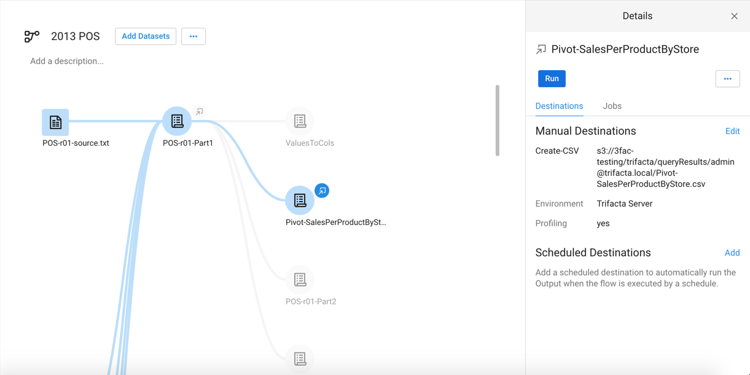Image resolution: width=750 pixels, height=375 pixels.
Task: Click the output destination icon beside POS-r01-Part1
Action: tap(198, 111)
